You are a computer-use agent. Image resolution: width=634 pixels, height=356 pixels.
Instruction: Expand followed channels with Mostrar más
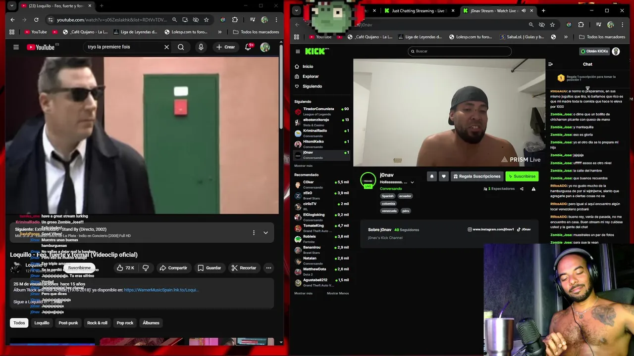coord(303,166)
